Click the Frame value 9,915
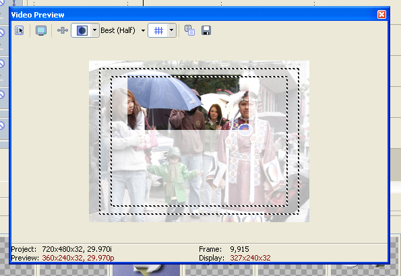The image size is (401, 276). click(x=239, y=249)
